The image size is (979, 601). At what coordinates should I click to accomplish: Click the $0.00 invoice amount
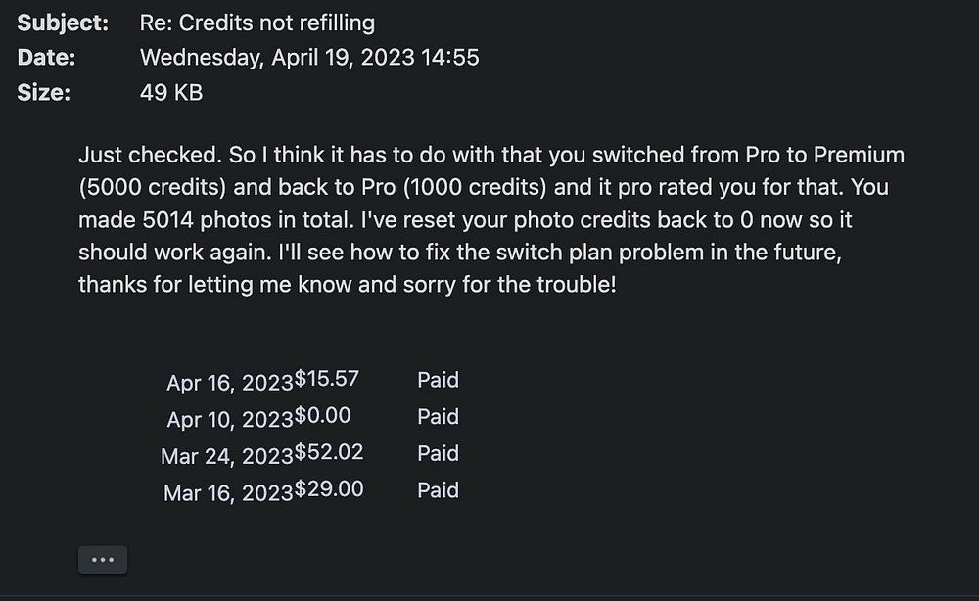[x=322, y=416]
